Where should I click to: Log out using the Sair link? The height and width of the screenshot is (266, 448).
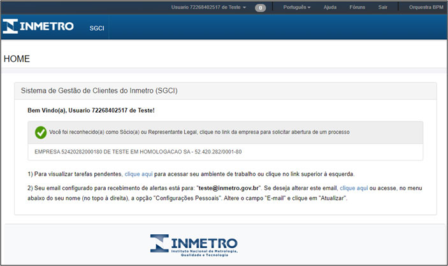tap(382, 8)
